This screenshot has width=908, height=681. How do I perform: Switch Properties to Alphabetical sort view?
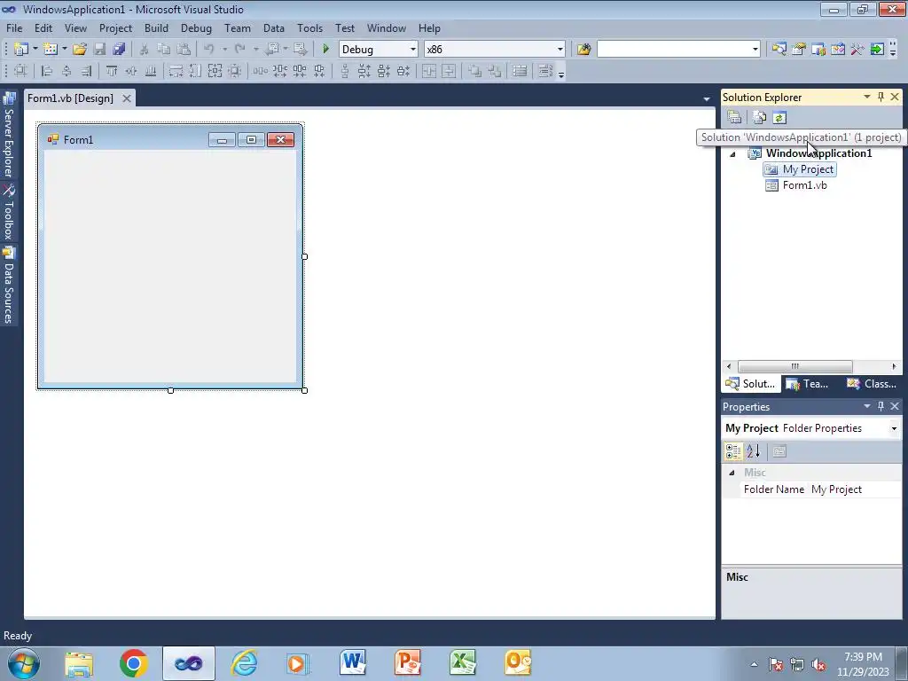click(x=753, y=451)
